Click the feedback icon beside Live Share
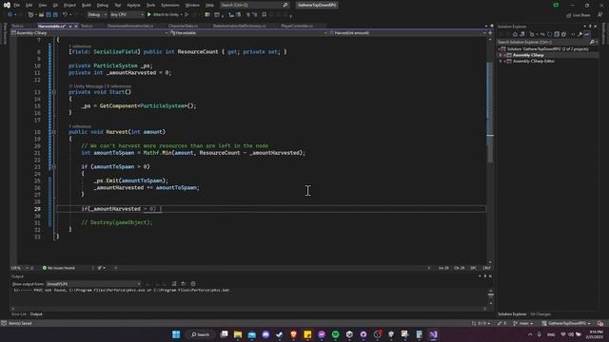This screenshot has width=609, height=342. (x=600, y=15)
